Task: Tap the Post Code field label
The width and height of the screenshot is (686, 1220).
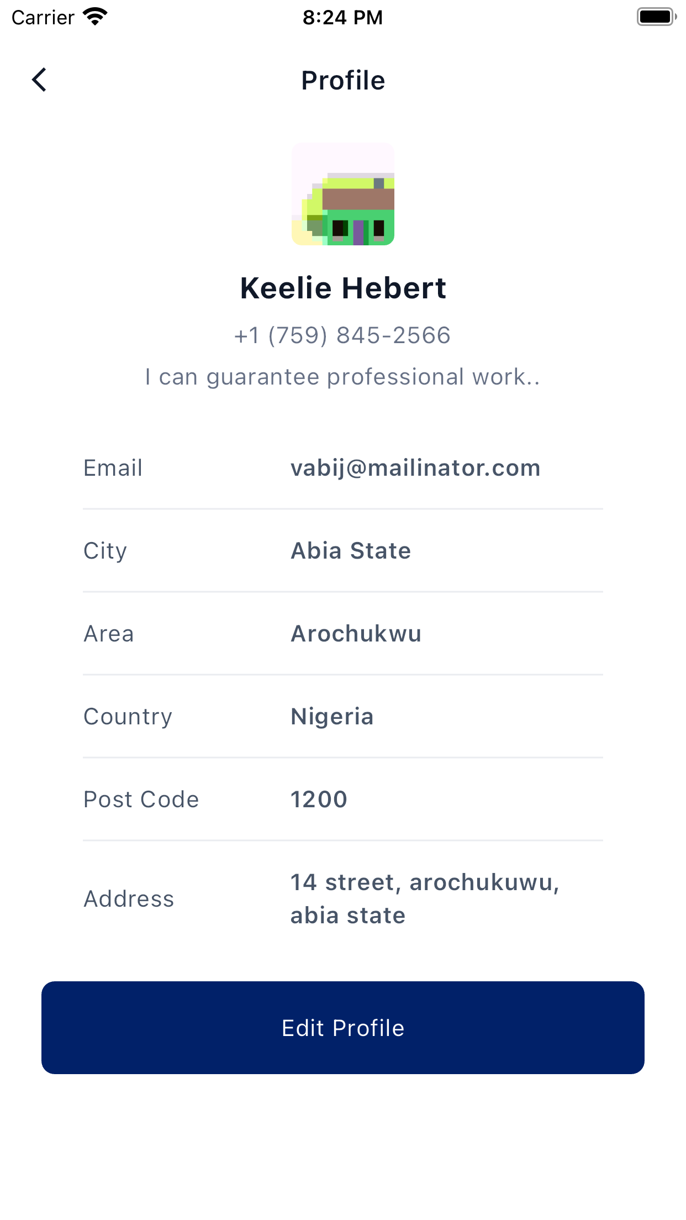Action: coord(141,800)
